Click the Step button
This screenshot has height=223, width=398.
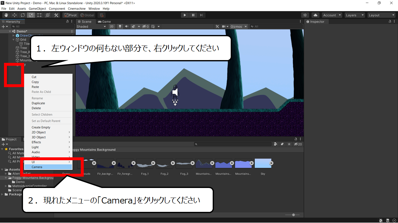pyautogui.click(x=201, y=15)
